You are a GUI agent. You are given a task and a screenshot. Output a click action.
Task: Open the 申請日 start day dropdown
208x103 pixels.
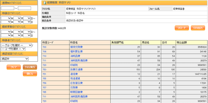click(x=27, y=18)
